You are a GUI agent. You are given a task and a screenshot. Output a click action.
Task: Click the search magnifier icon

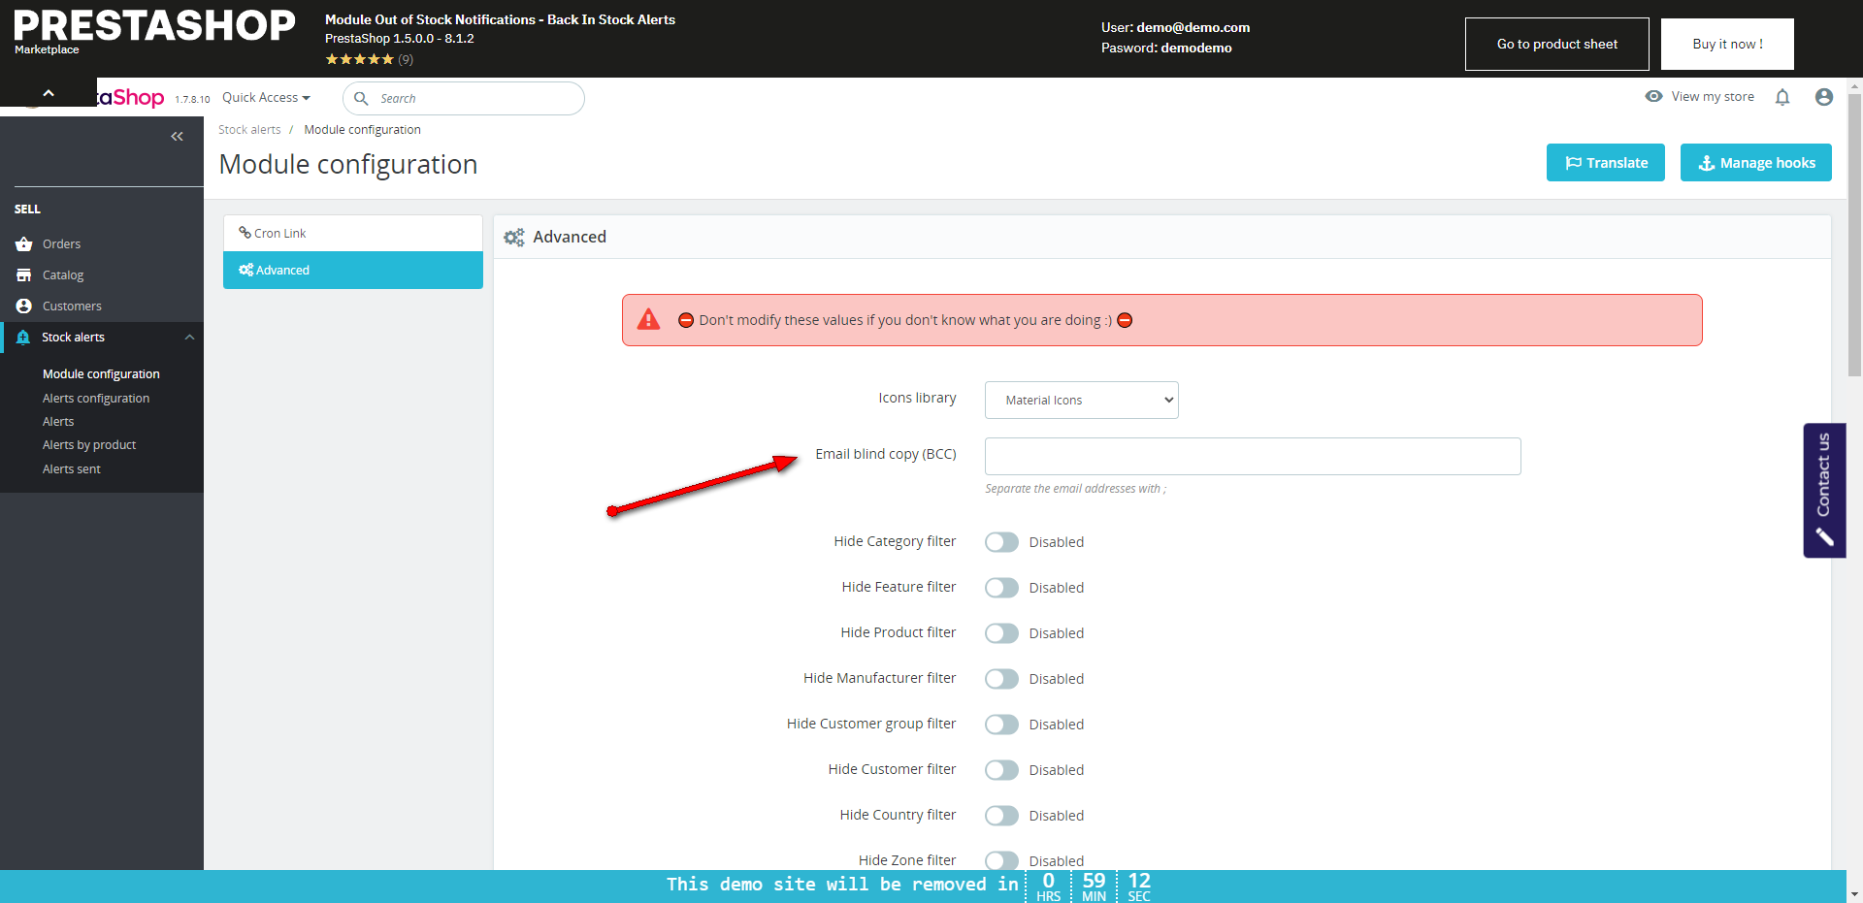(361, 98)
